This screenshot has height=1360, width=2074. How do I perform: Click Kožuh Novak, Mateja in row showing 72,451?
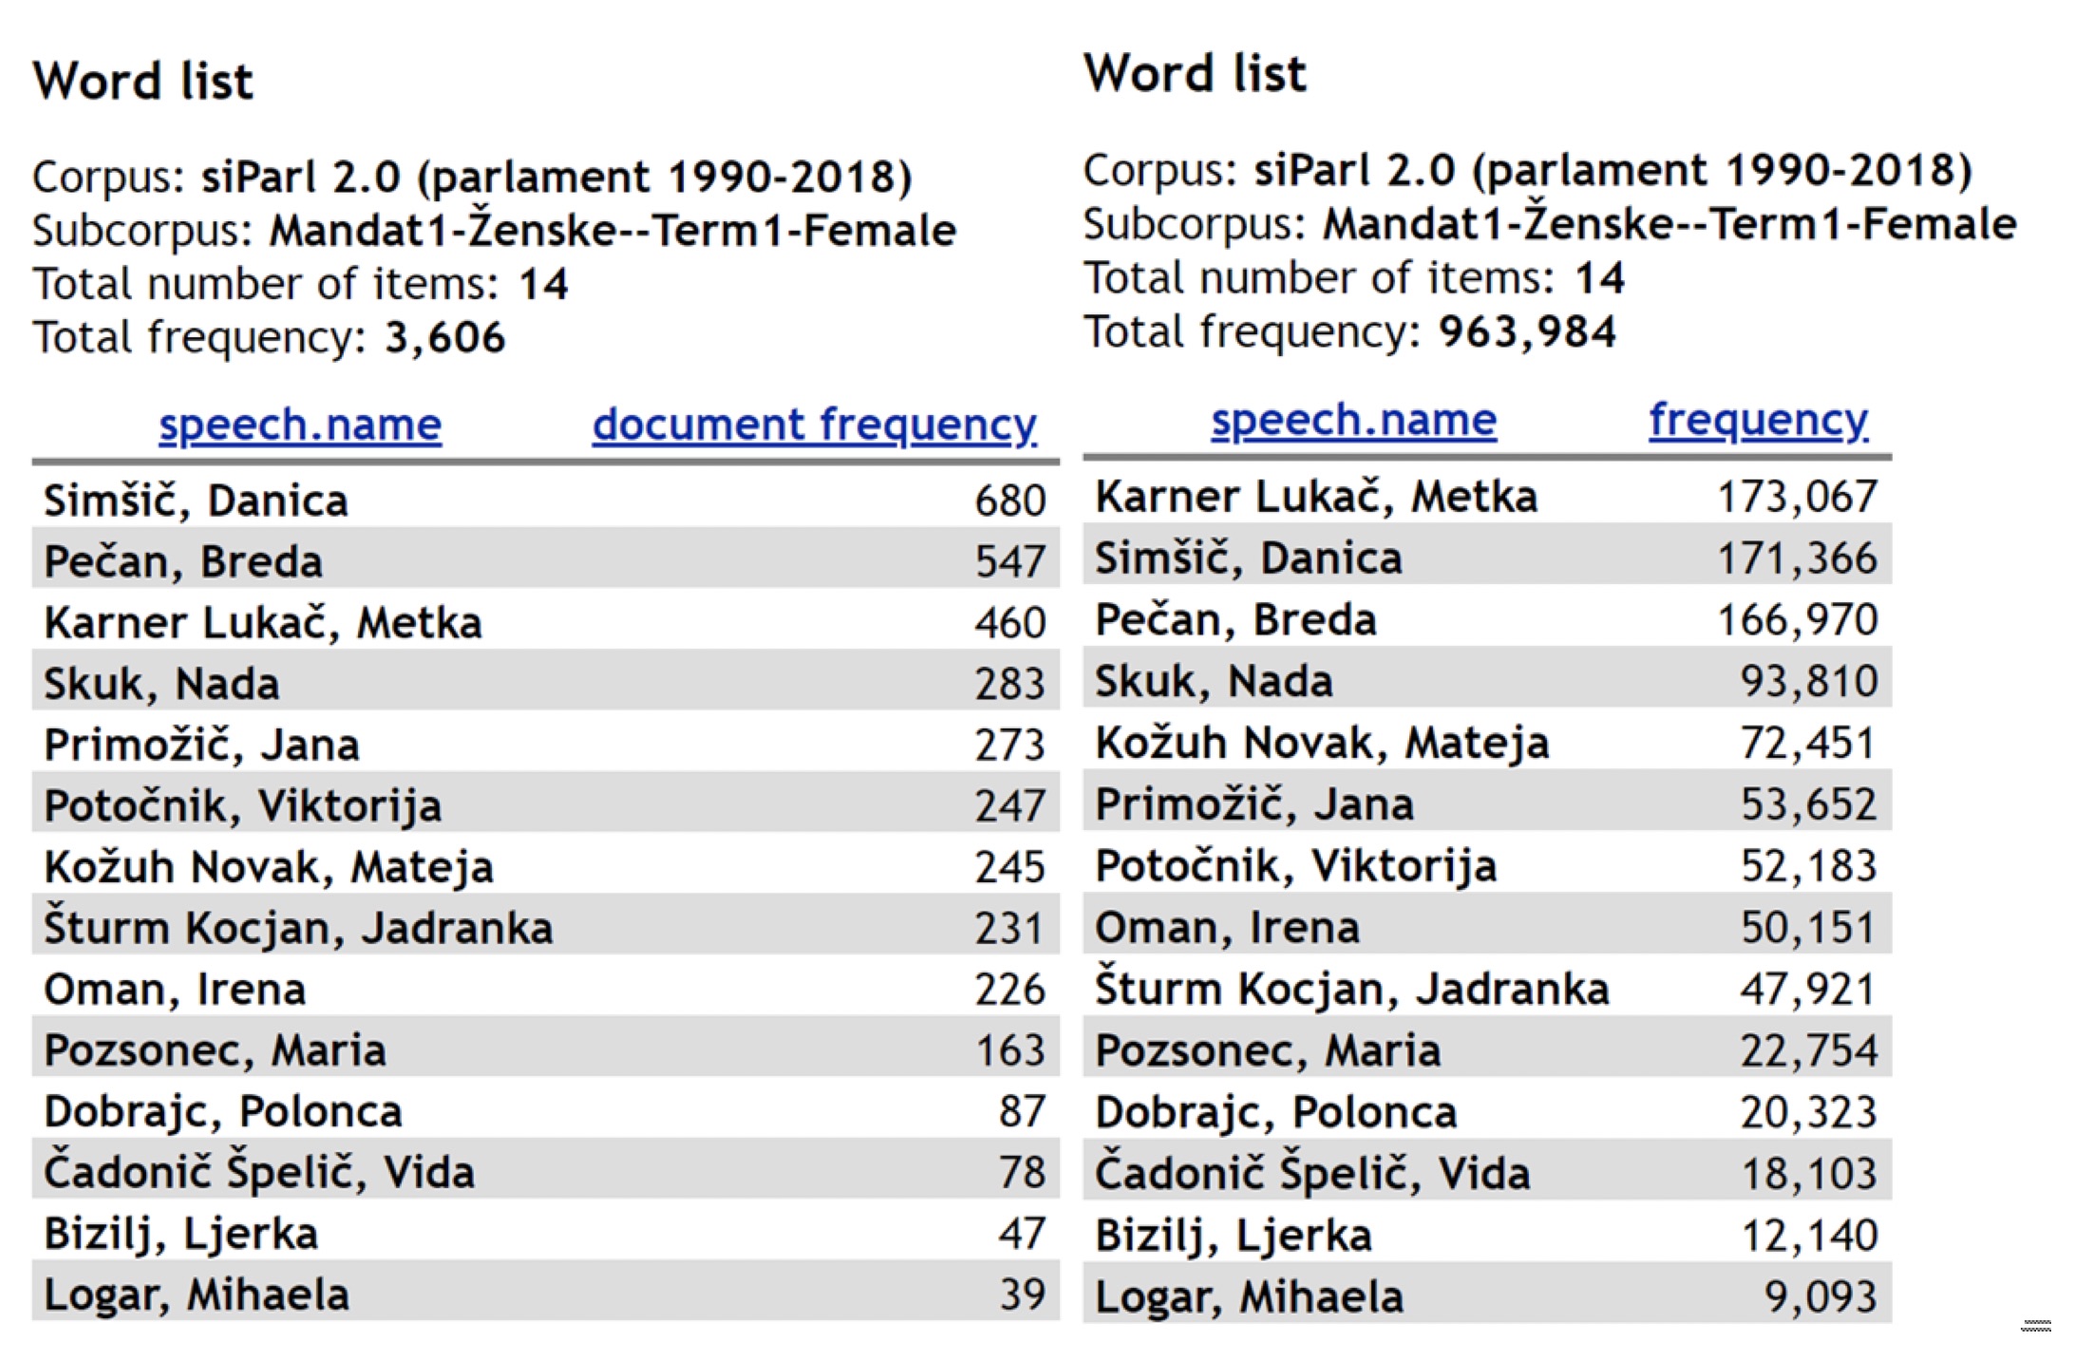1321,743
